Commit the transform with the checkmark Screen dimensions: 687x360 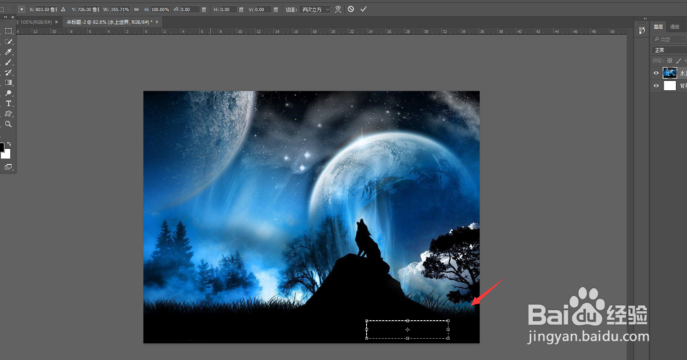pos(363,9)
